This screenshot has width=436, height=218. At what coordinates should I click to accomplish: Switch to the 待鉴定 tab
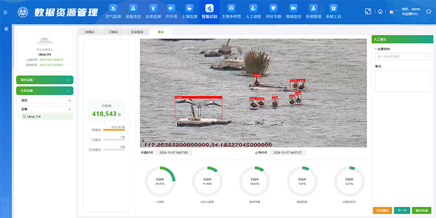pos(90,32)
